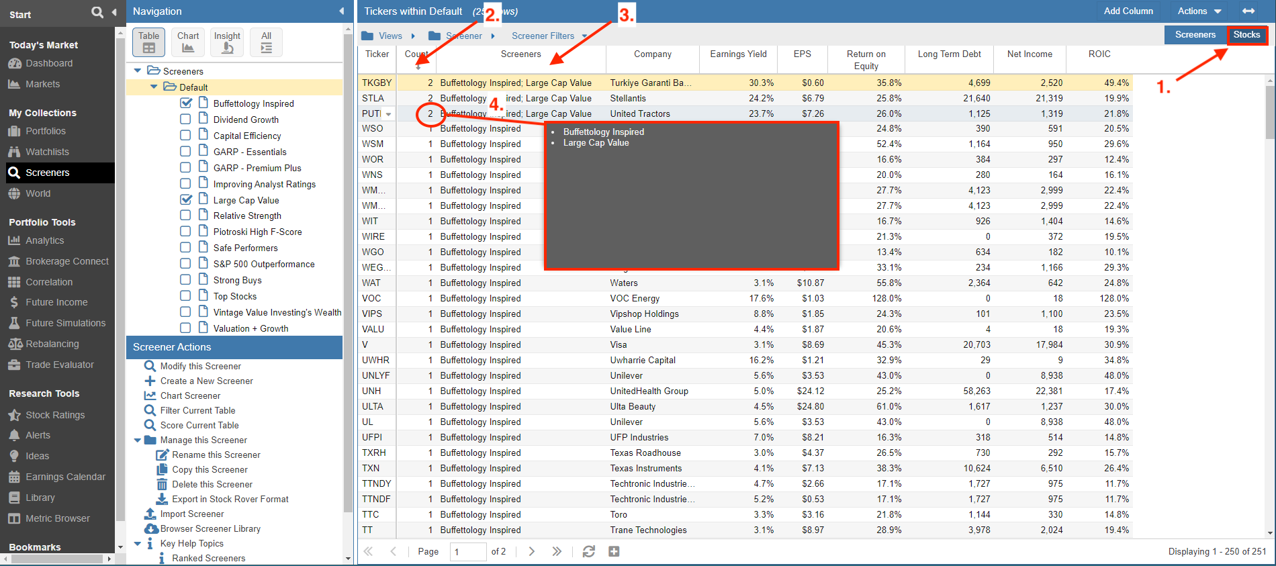Toggle table width with double-arrow icon

point(1248,11)
